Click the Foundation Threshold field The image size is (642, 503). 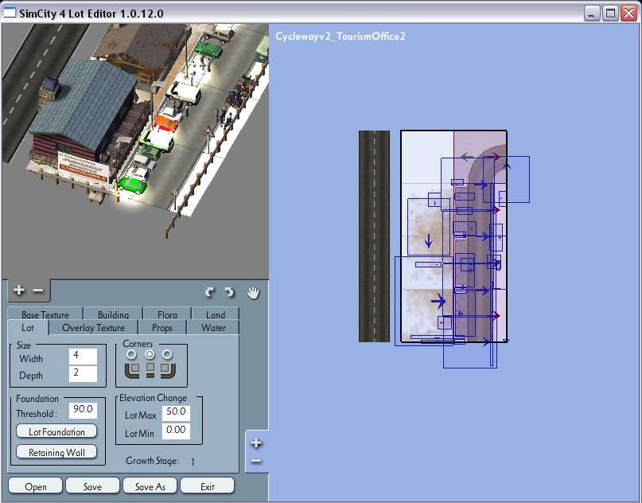click(x=83, y=411)
